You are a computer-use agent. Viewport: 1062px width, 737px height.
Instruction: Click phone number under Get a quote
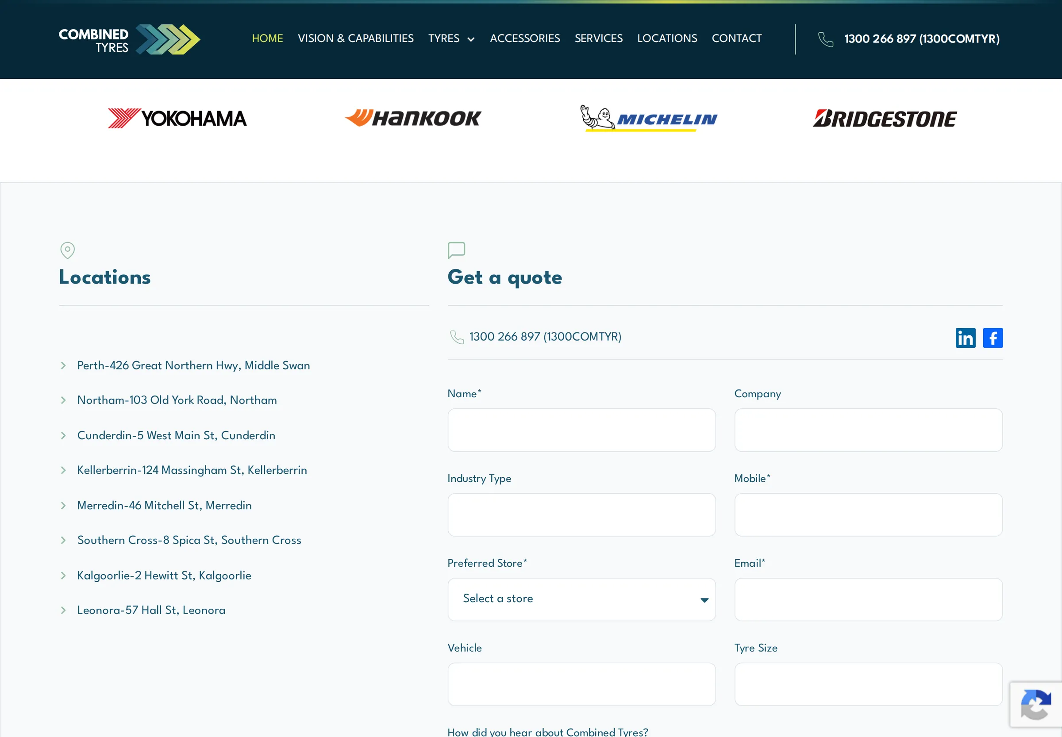pyautogui.click(x=545, y=337)
